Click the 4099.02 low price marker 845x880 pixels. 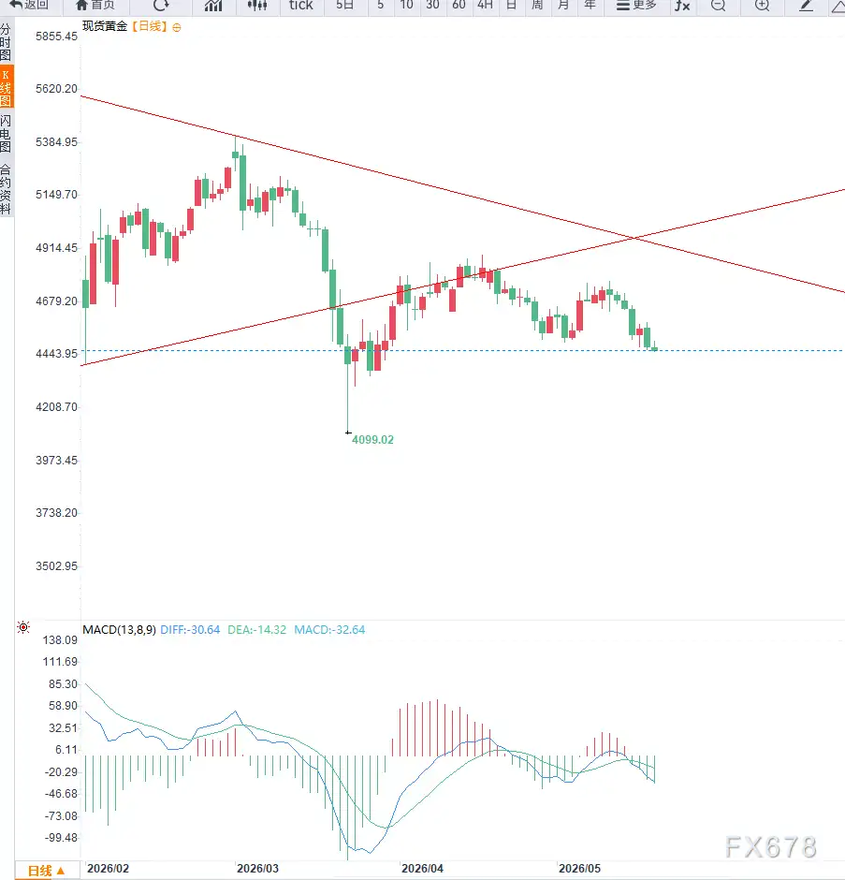[x=372, y=439]
